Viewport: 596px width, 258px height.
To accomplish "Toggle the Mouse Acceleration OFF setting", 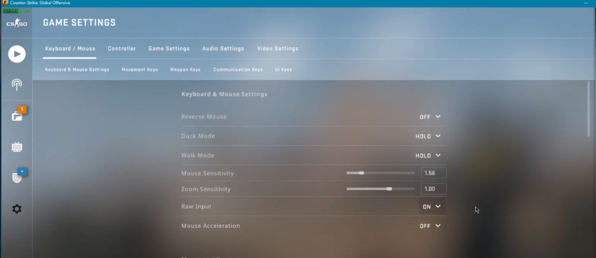I will pyautogui.click(x=430, y=226).
